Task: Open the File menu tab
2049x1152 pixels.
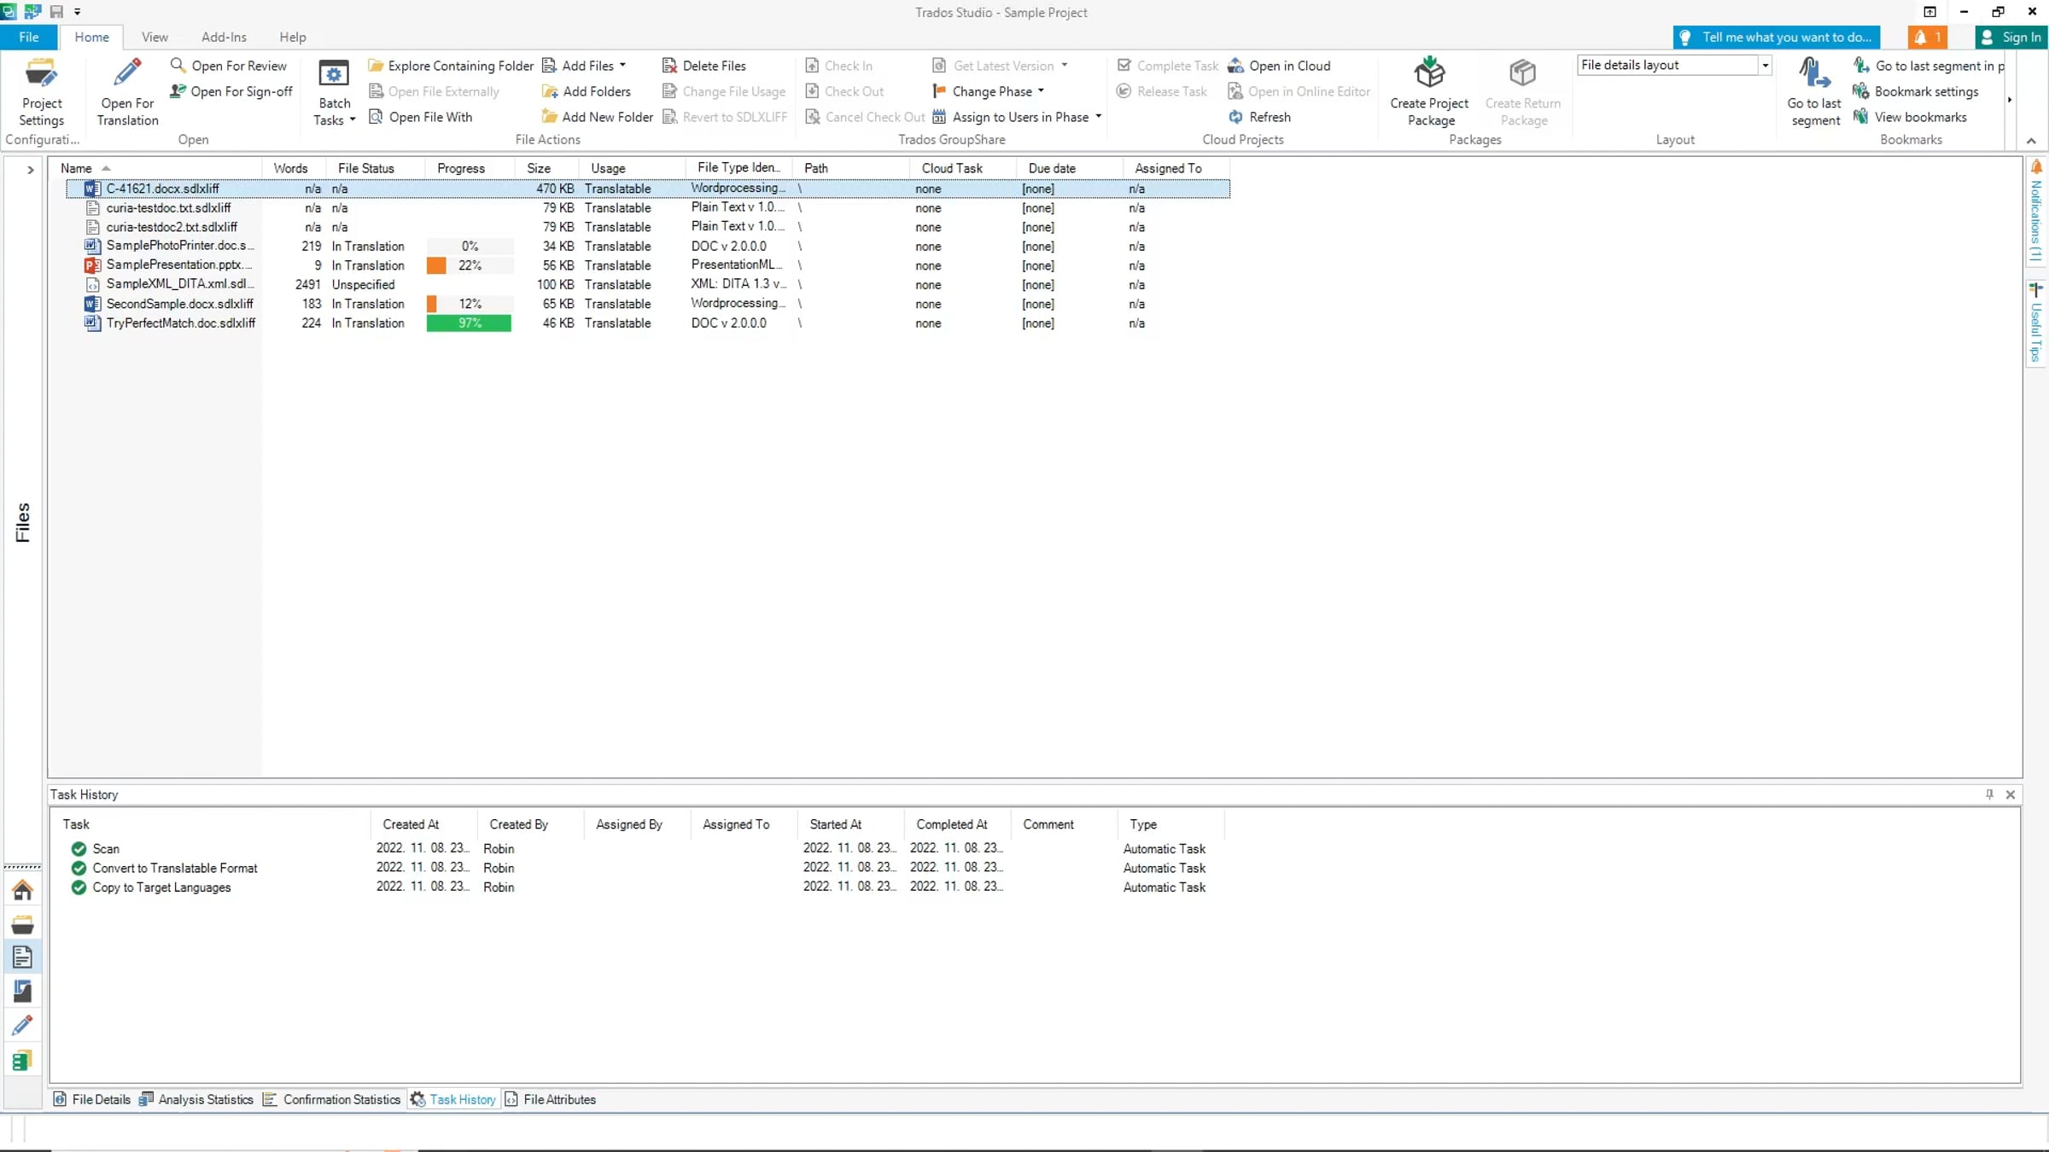Action: tap(29, 38)
